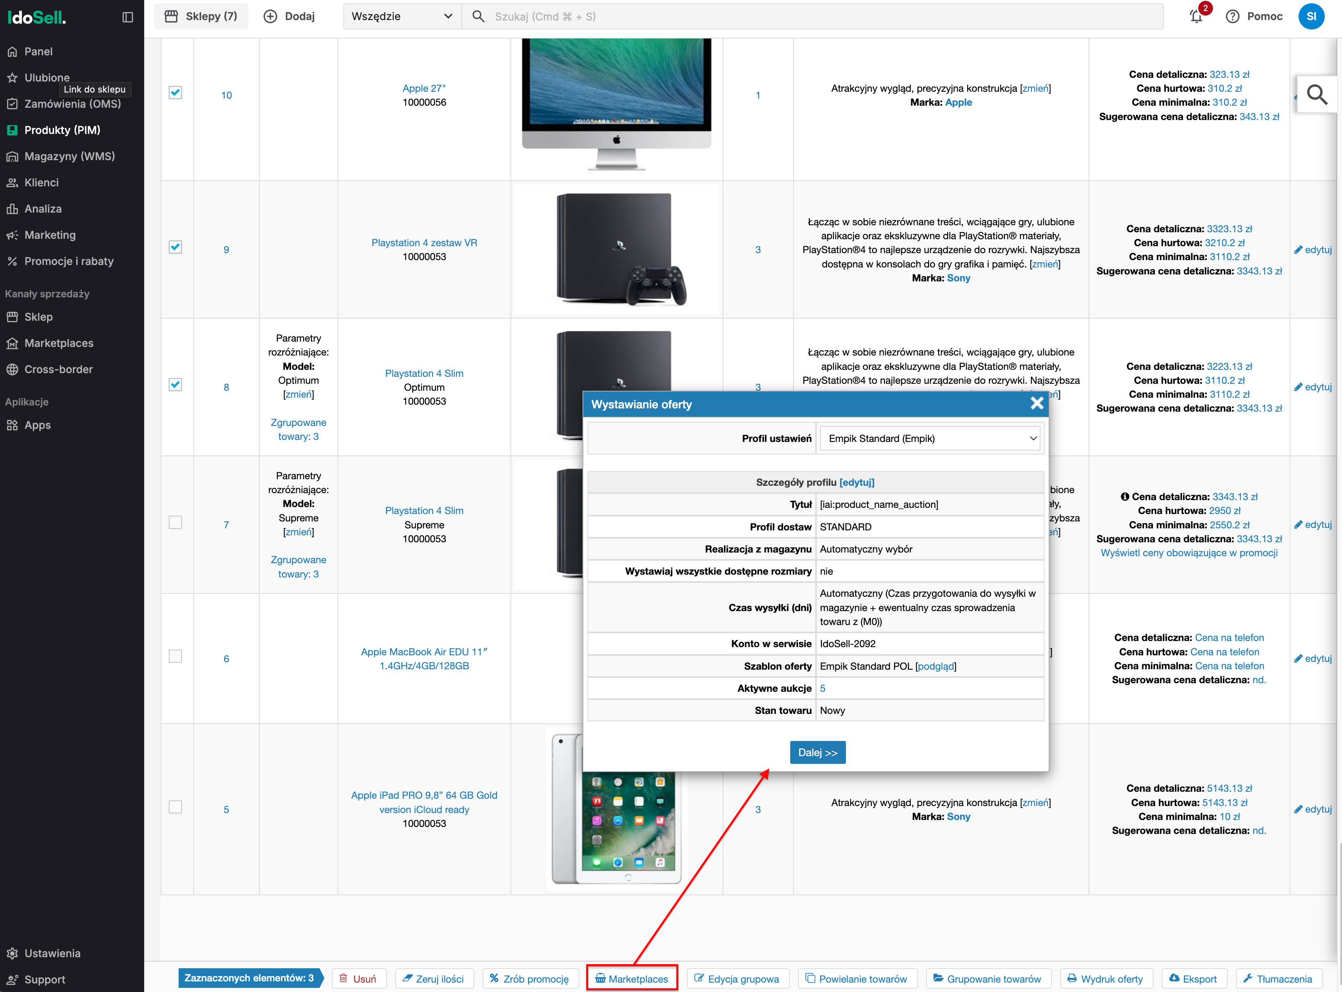Click the Apple brand link in row 10
The image size is (1342, 992).
tap(958, 103)
